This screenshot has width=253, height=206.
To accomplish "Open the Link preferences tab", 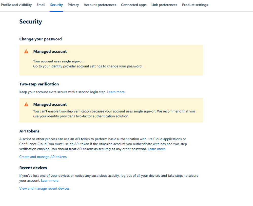I will (164, 5).
